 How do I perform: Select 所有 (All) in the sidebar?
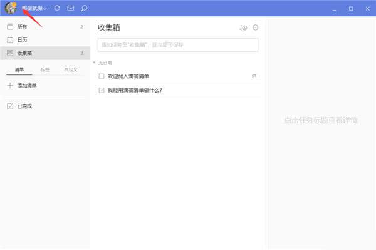[x=23, y=27]
